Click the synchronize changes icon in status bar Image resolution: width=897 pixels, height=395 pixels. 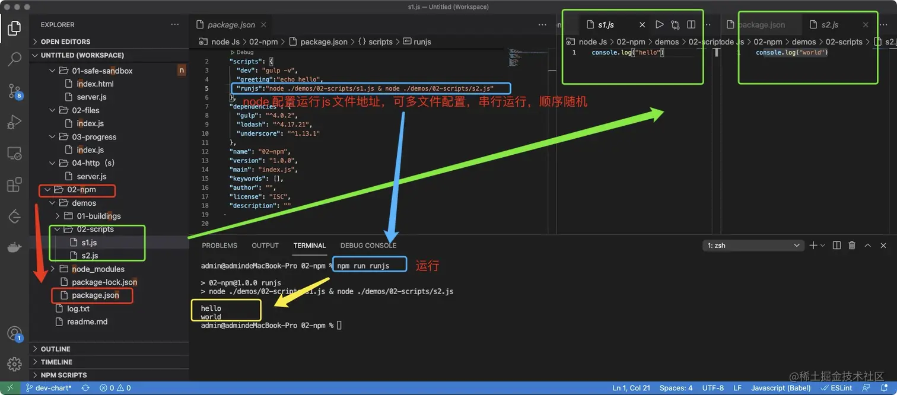tap(85, 388)
